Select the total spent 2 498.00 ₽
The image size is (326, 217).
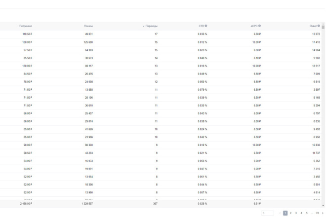pyautogui.click(x=26, y=204)
